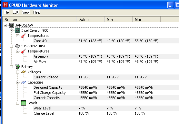179x124 pixels.
Task: Open the View menu
Action: point(26,12)
